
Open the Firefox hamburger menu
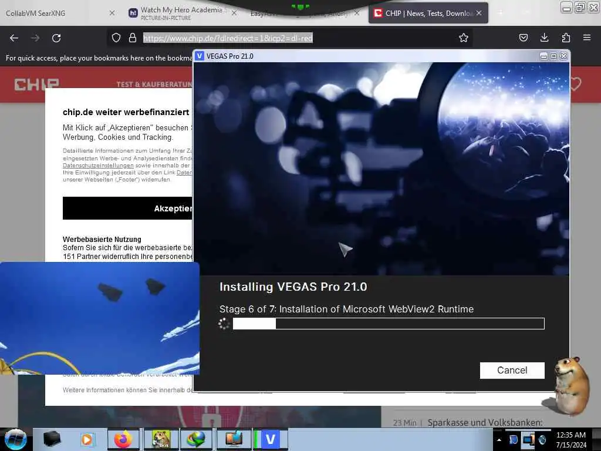coord(587,38)
